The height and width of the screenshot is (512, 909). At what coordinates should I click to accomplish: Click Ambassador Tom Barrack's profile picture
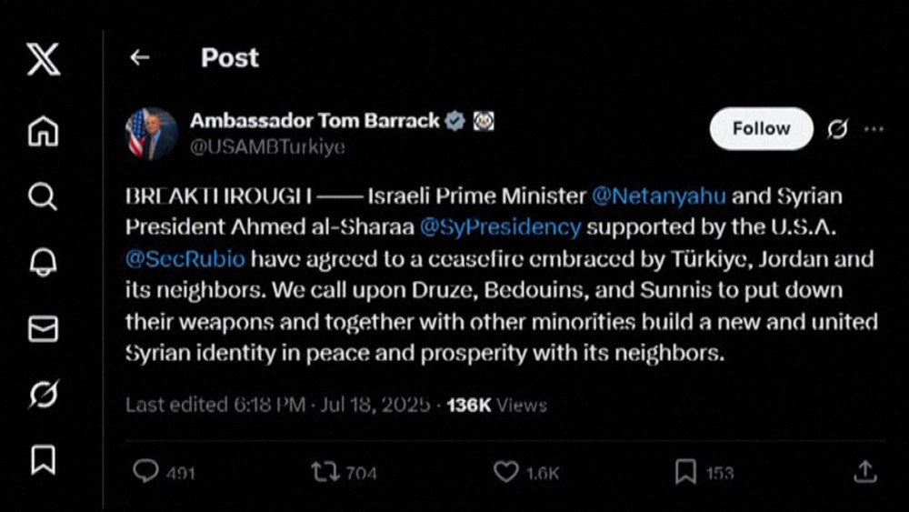[151, 133]
